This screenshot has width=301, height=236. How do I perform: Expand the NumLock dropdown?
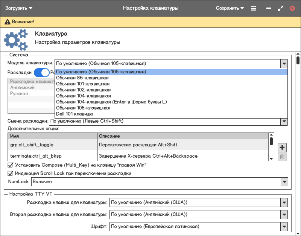click(x=284, y=182)
